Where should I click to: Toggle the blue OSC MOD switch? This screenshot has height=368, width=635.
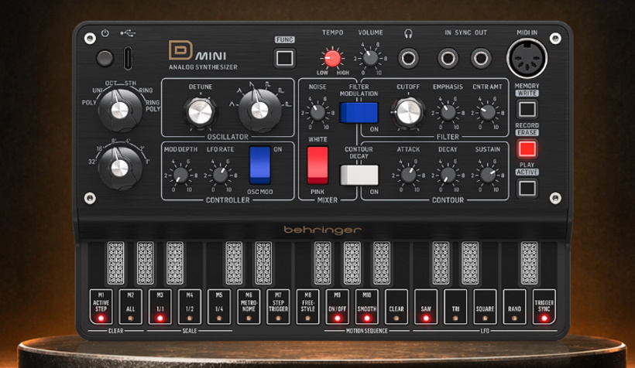[x=259, y=165]
